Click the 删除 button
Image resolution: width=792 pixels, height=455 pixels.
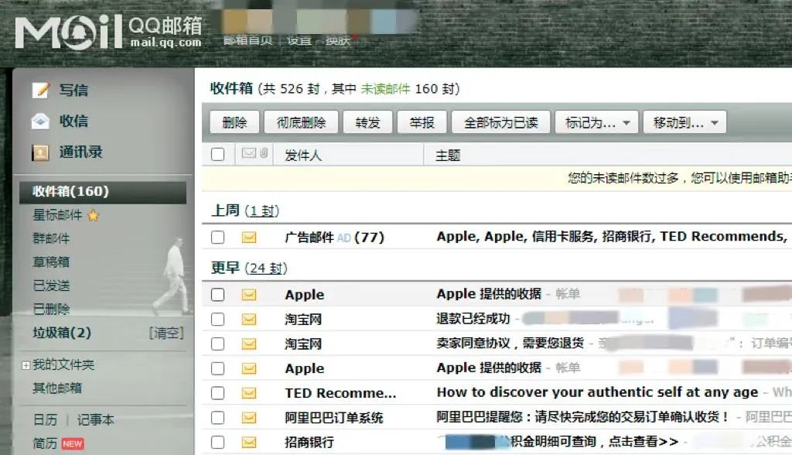click(234, 122)
